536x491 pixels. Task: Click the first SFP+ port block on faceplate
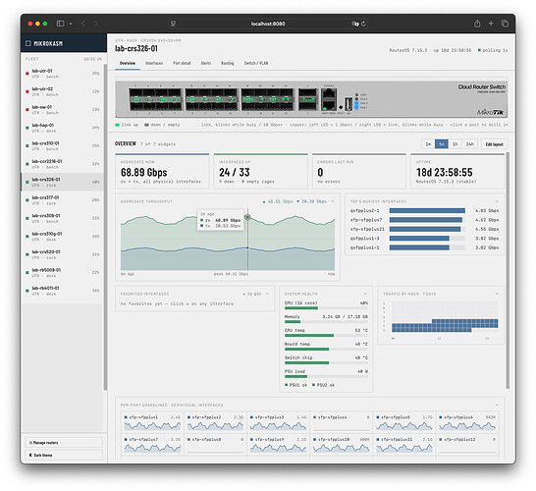[x=155, y=99]
